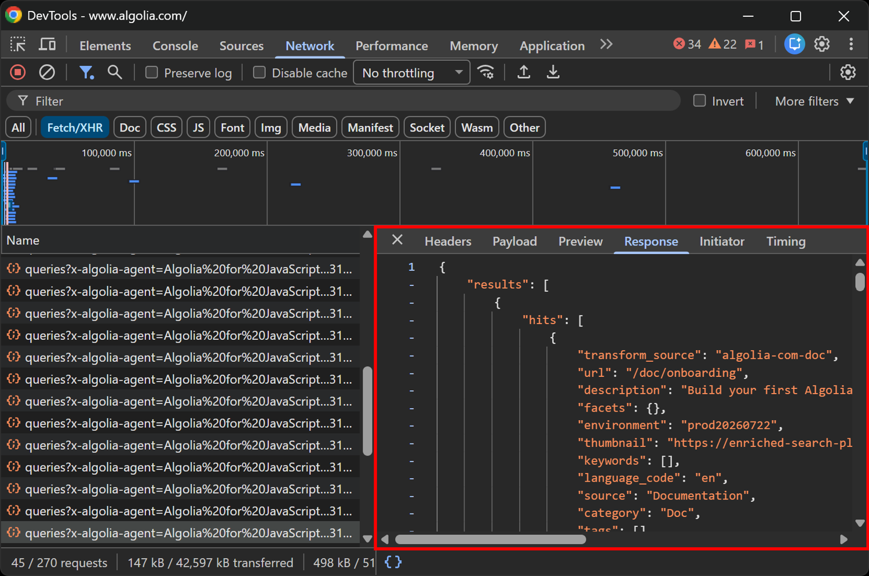Open network conditions wifi icon
This screenshot has height=576, width=869.
coord(486,72)
